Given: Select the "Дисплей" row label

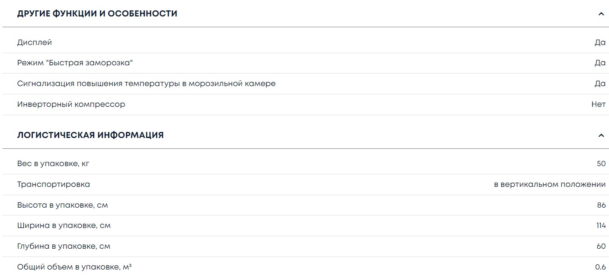Looking at the screenshot, I should click(x=35, y=42).
